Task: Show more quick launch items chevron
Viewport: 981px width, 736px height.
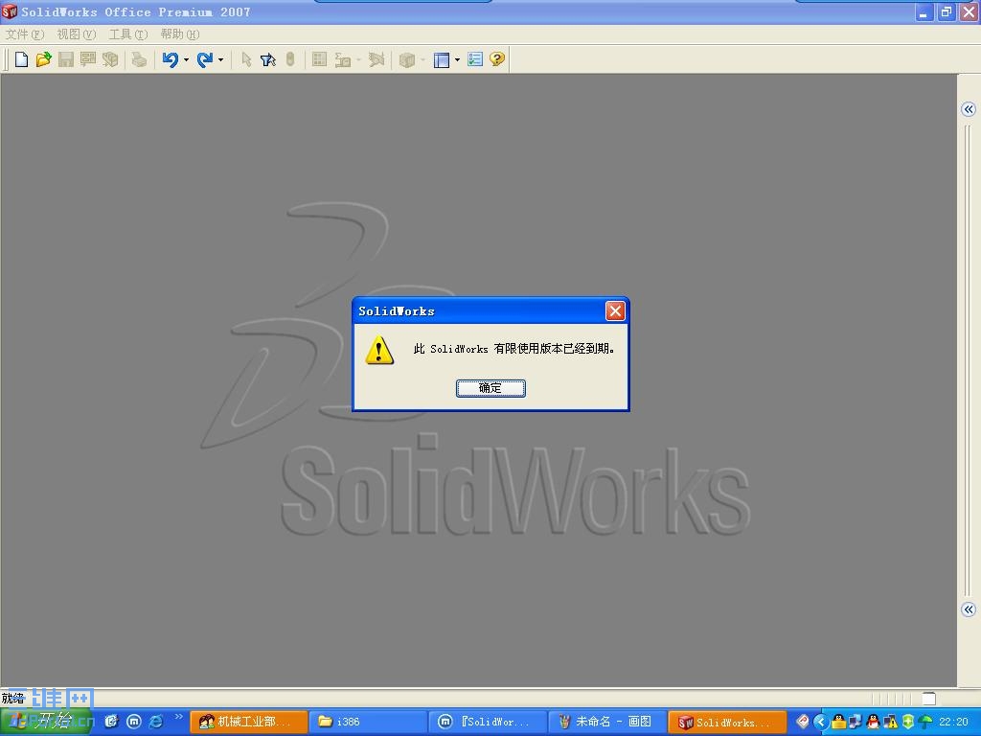Action: click(x=179, y=717)
